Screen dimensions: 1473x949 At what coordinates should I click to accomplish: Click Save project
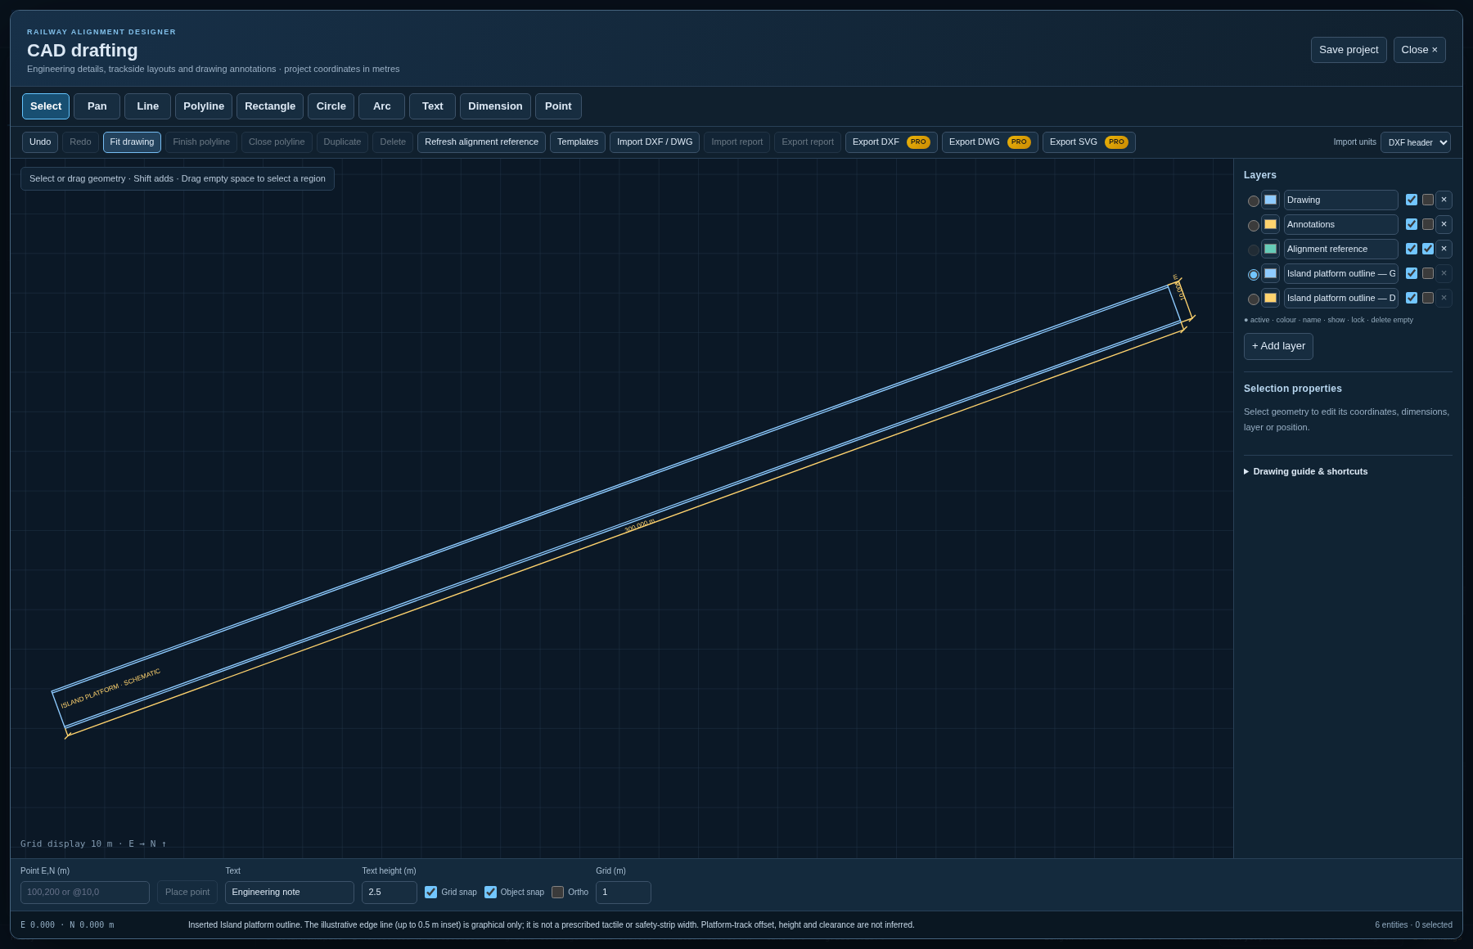tap(1349, 50)
